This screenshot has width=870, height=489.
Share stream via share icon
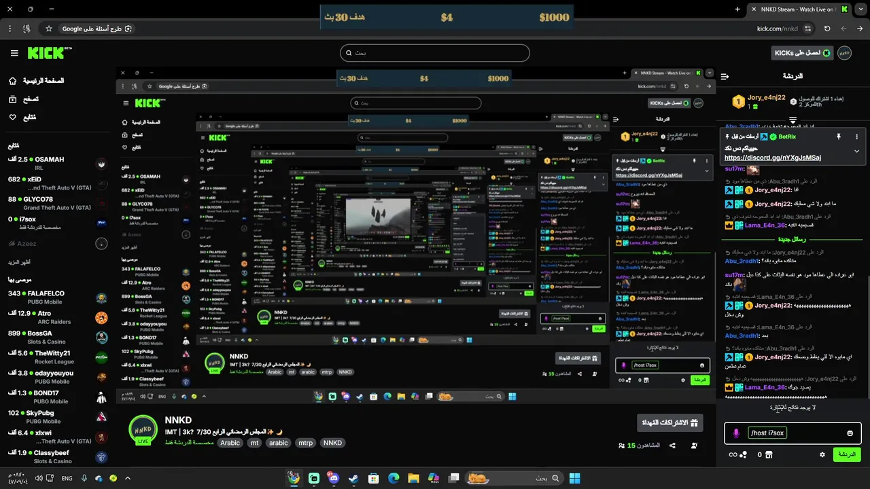click(x=672, y=446)
